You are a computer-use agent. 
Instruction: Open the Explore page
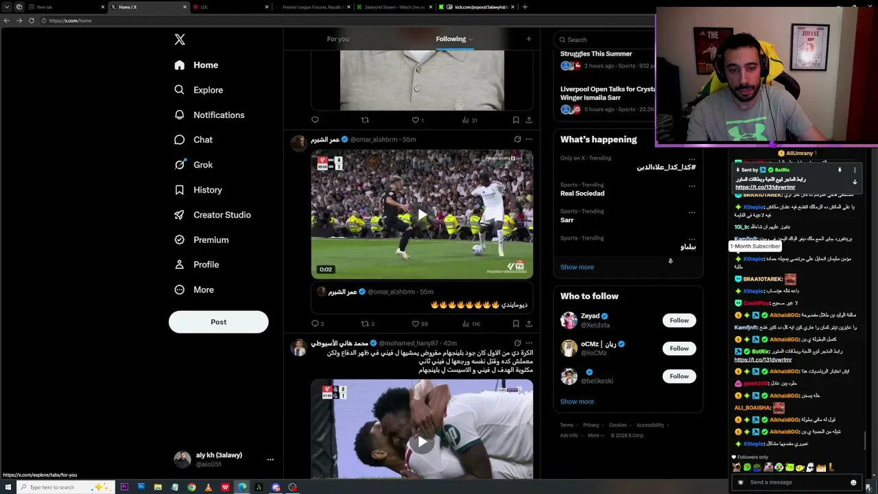point(199,90)
